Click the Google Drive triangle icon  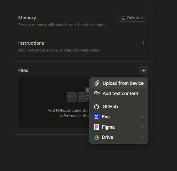click(x=96, y=137)
